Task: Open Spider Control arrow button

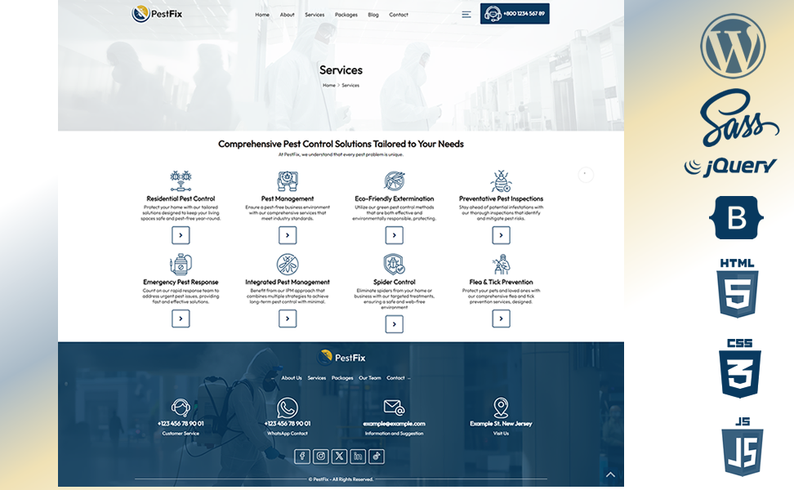Action: coord(394,324)
